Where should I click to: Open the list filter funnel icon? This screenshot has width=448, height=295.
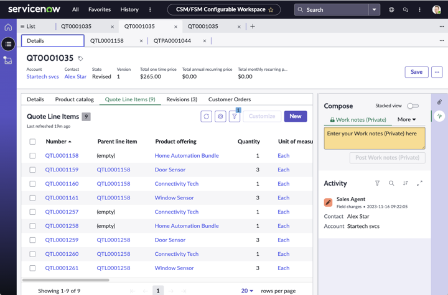[235, 116]
